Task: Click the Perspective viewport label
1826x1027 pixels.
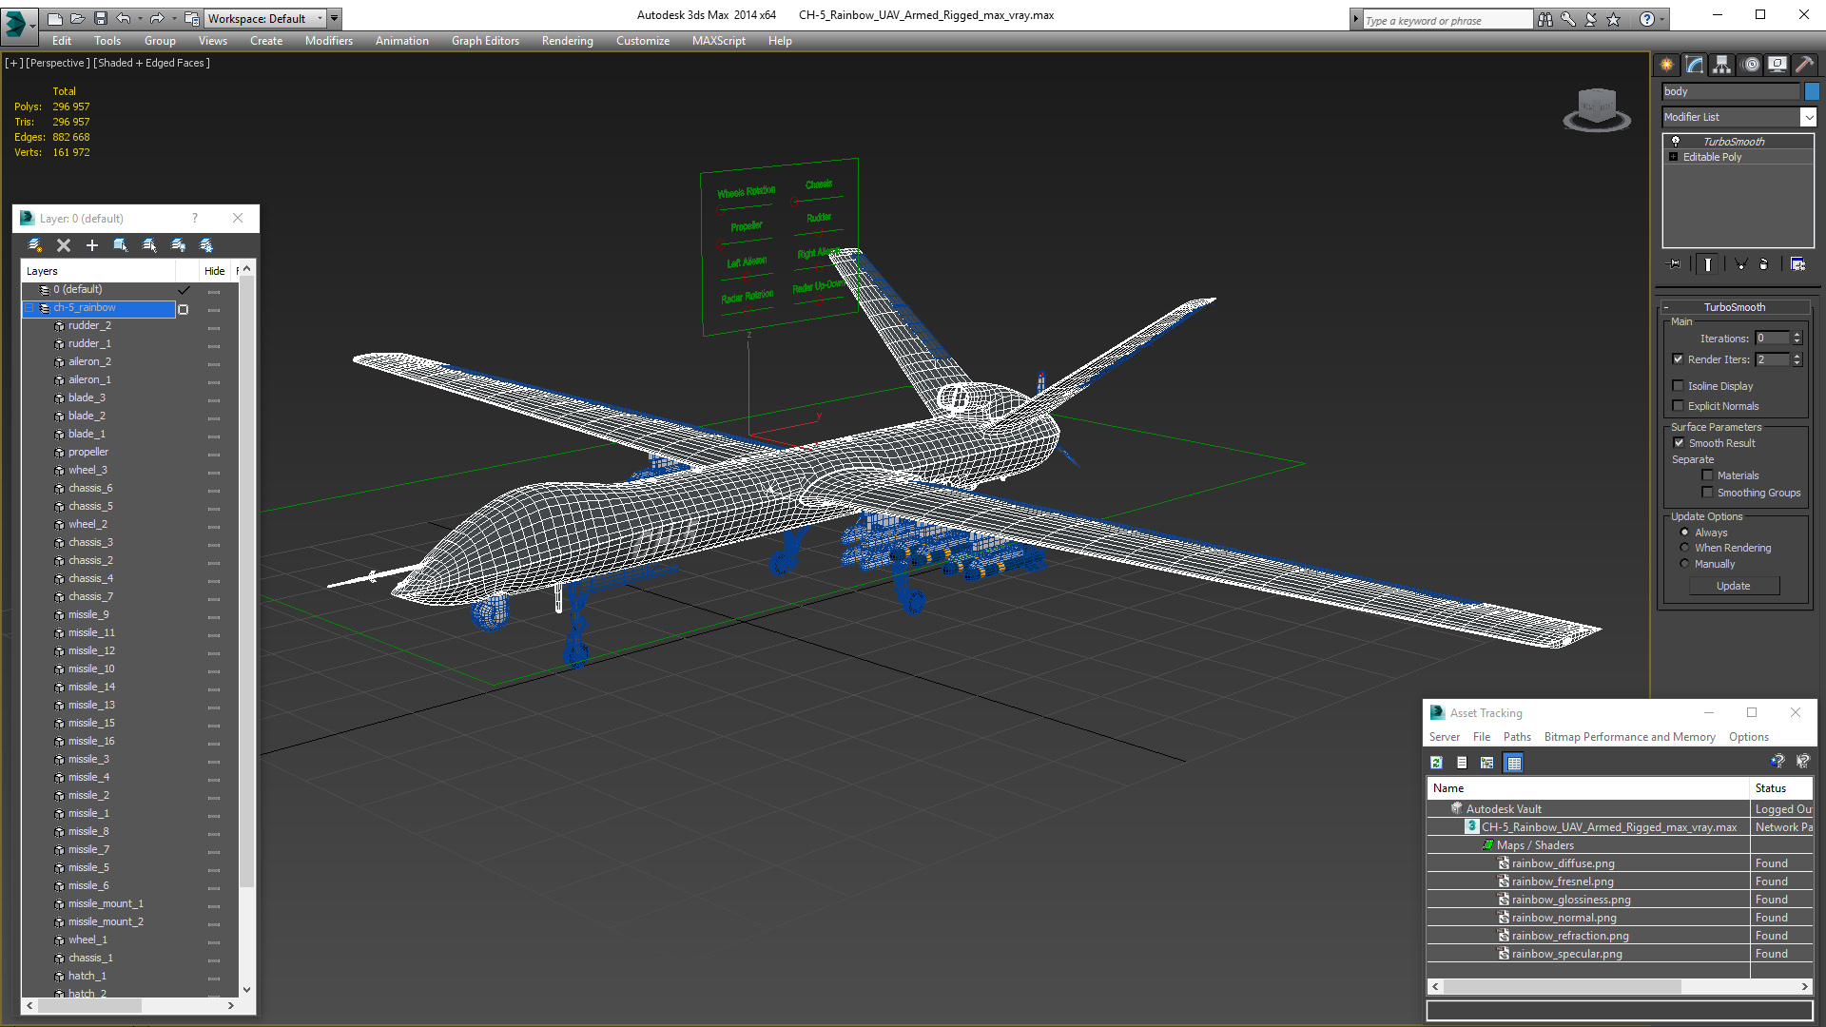Action: [x=58, y=63]
